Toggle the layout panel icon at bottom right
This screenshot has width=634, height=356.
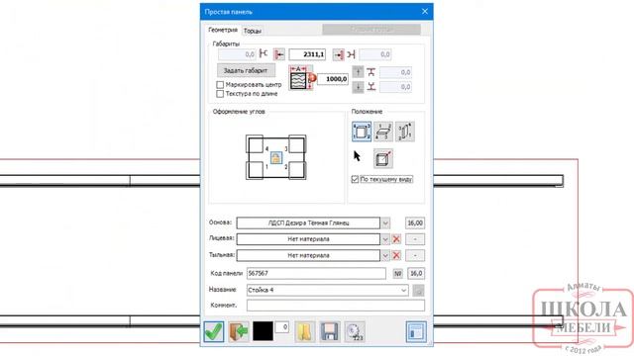416,331
